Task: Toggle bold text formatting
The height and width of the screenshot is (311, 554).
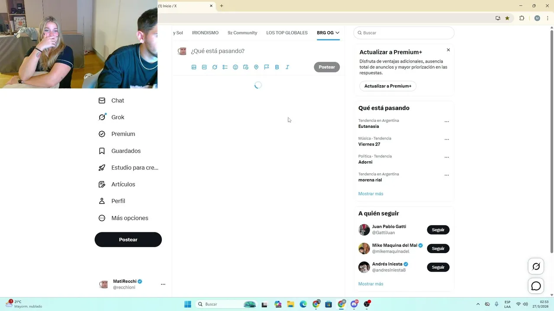Action: coord(277,67)
